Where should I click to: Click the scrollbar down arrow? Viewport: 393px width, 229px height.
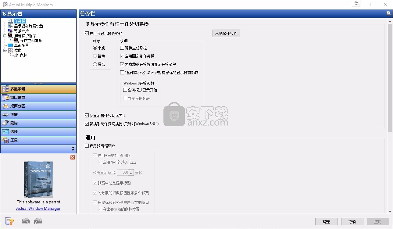point(390,211)
